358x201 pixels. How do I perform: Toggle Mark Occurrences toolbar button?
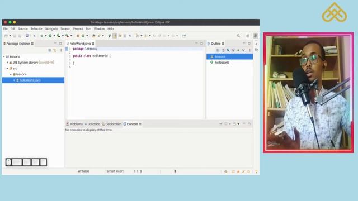(115, 36)
